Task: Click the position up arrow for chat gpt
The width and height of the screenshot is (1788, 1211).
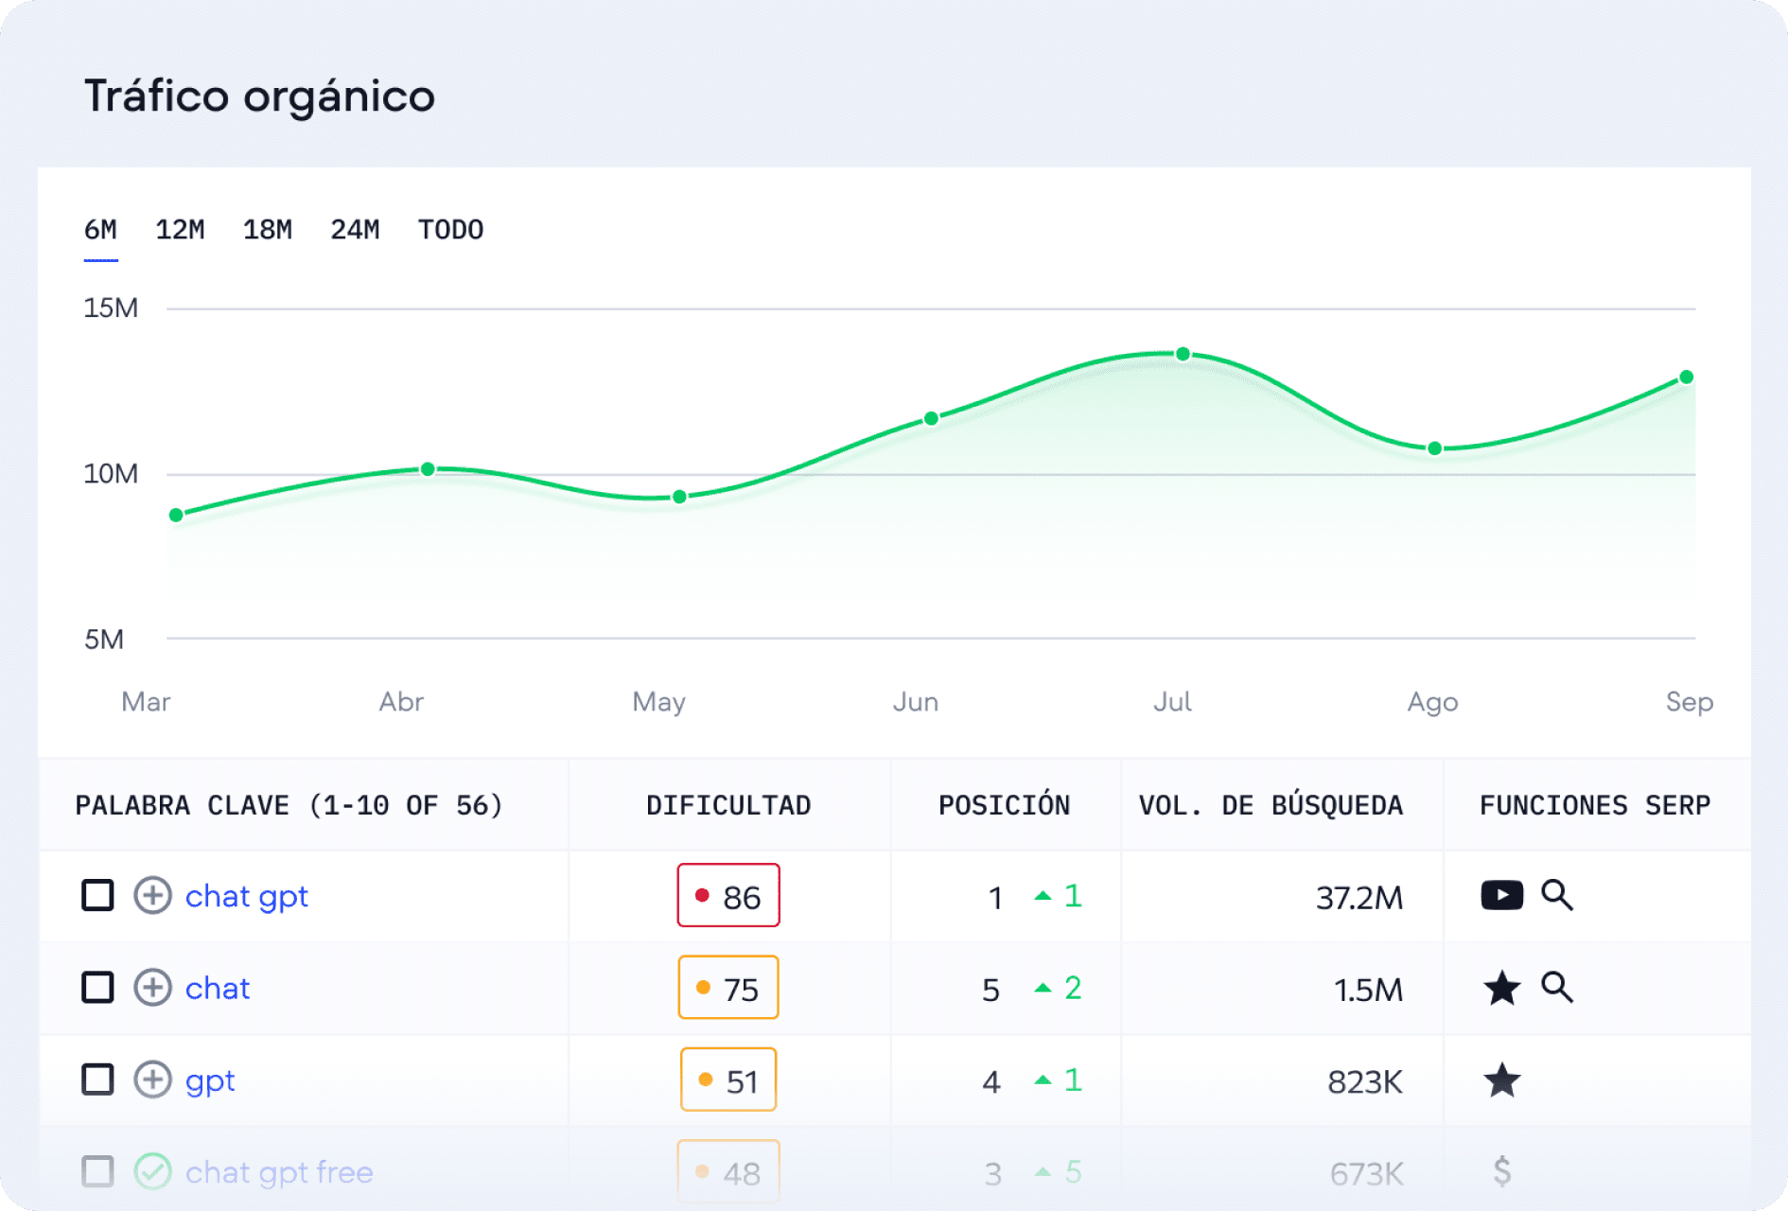Action: coord(1043,895)
